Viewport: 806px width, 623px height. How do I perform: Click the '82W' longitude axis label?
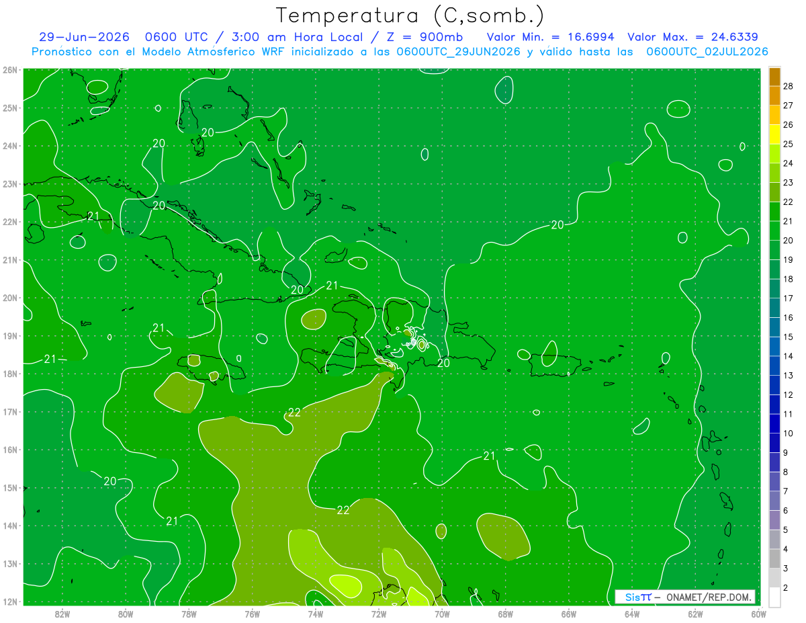coord(62,614)
